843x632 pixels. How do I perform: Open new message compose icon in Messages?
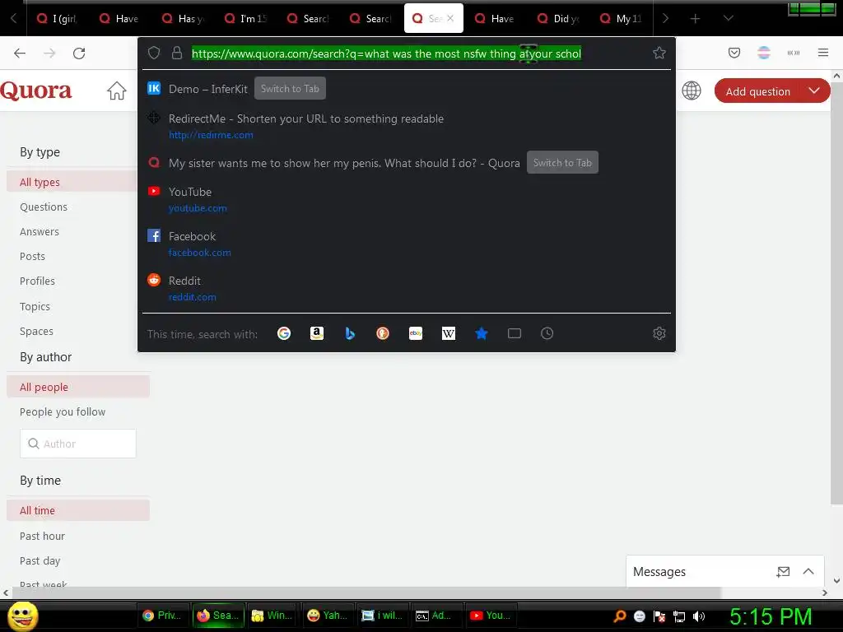click(x=784, y=572)
